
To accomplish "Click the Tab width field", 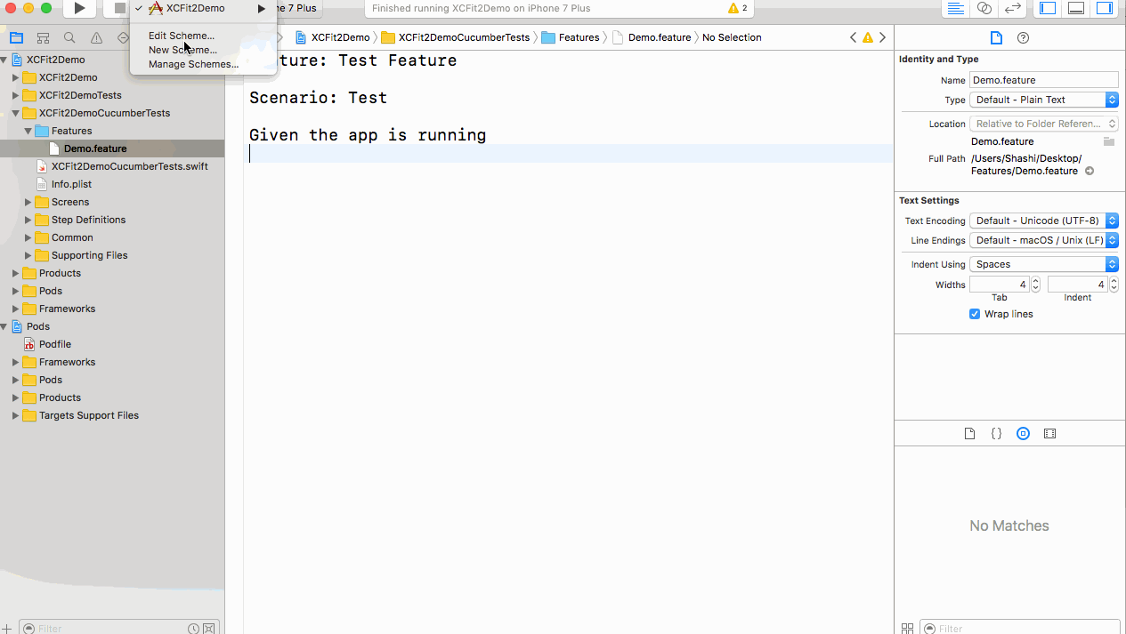I will (x=1000, y=285).
